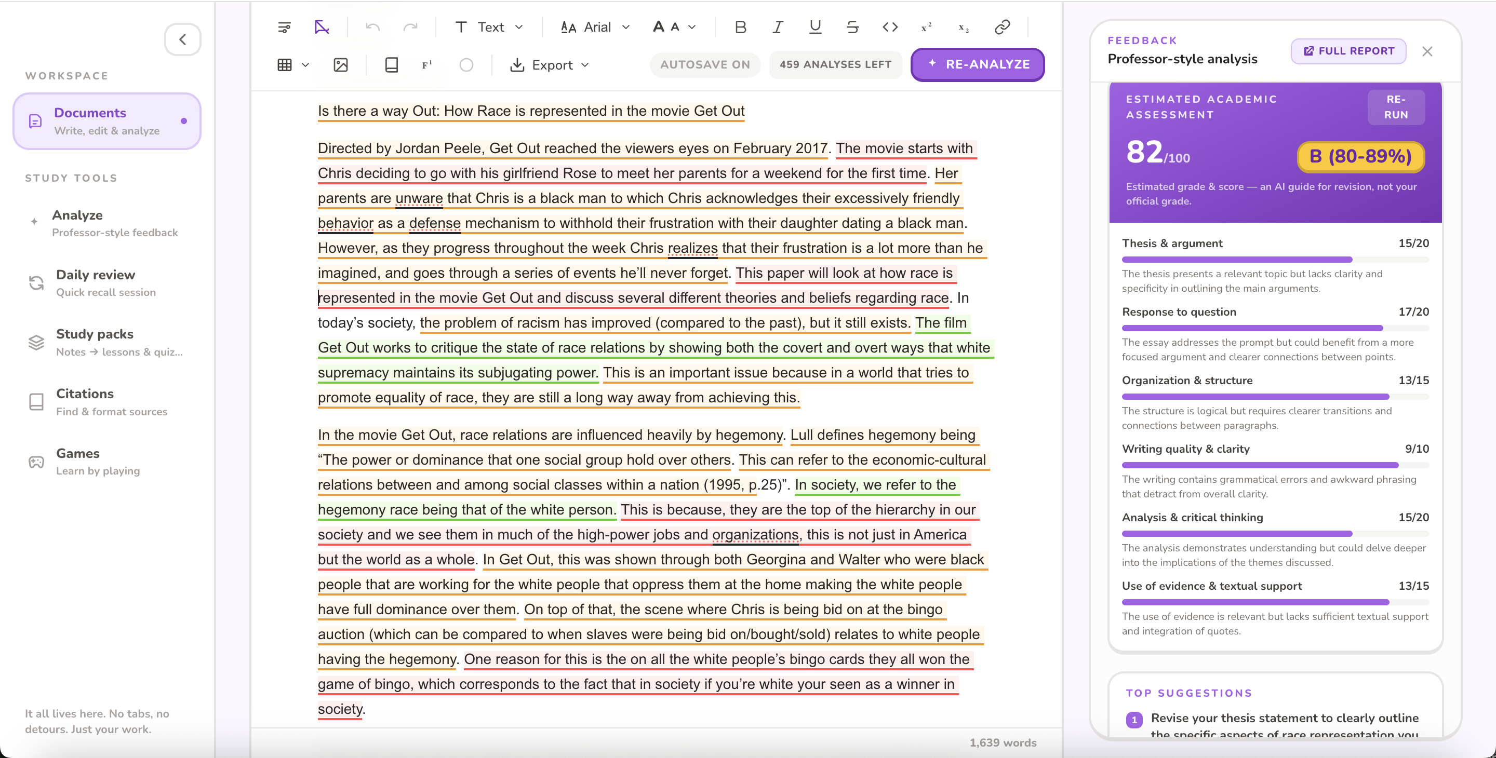Click the circle icon in toolbar
The image size is (1496, 758).
point(466,65)
